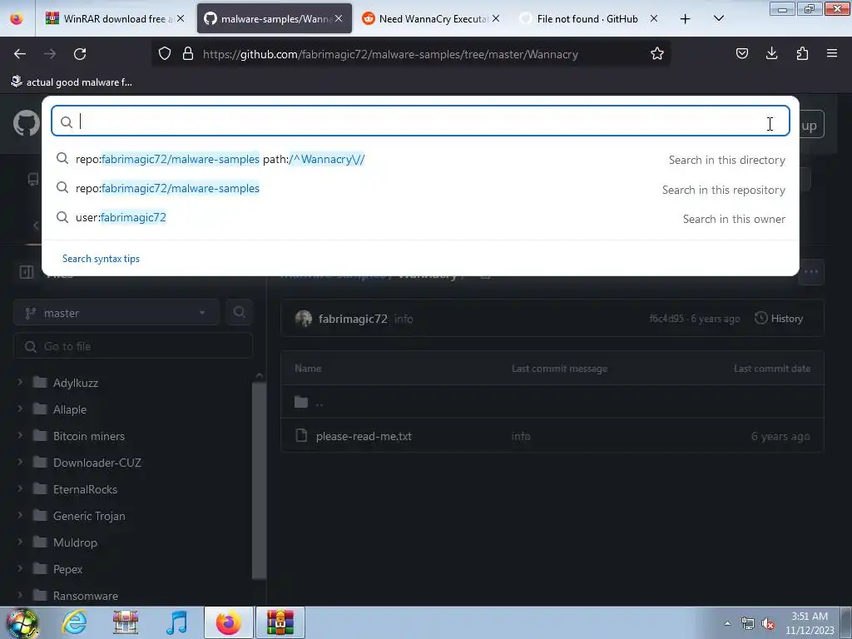This screenshot has height=639, width=852.
Task: Launch Internet Explorer from taskbar
Action: 74,622
